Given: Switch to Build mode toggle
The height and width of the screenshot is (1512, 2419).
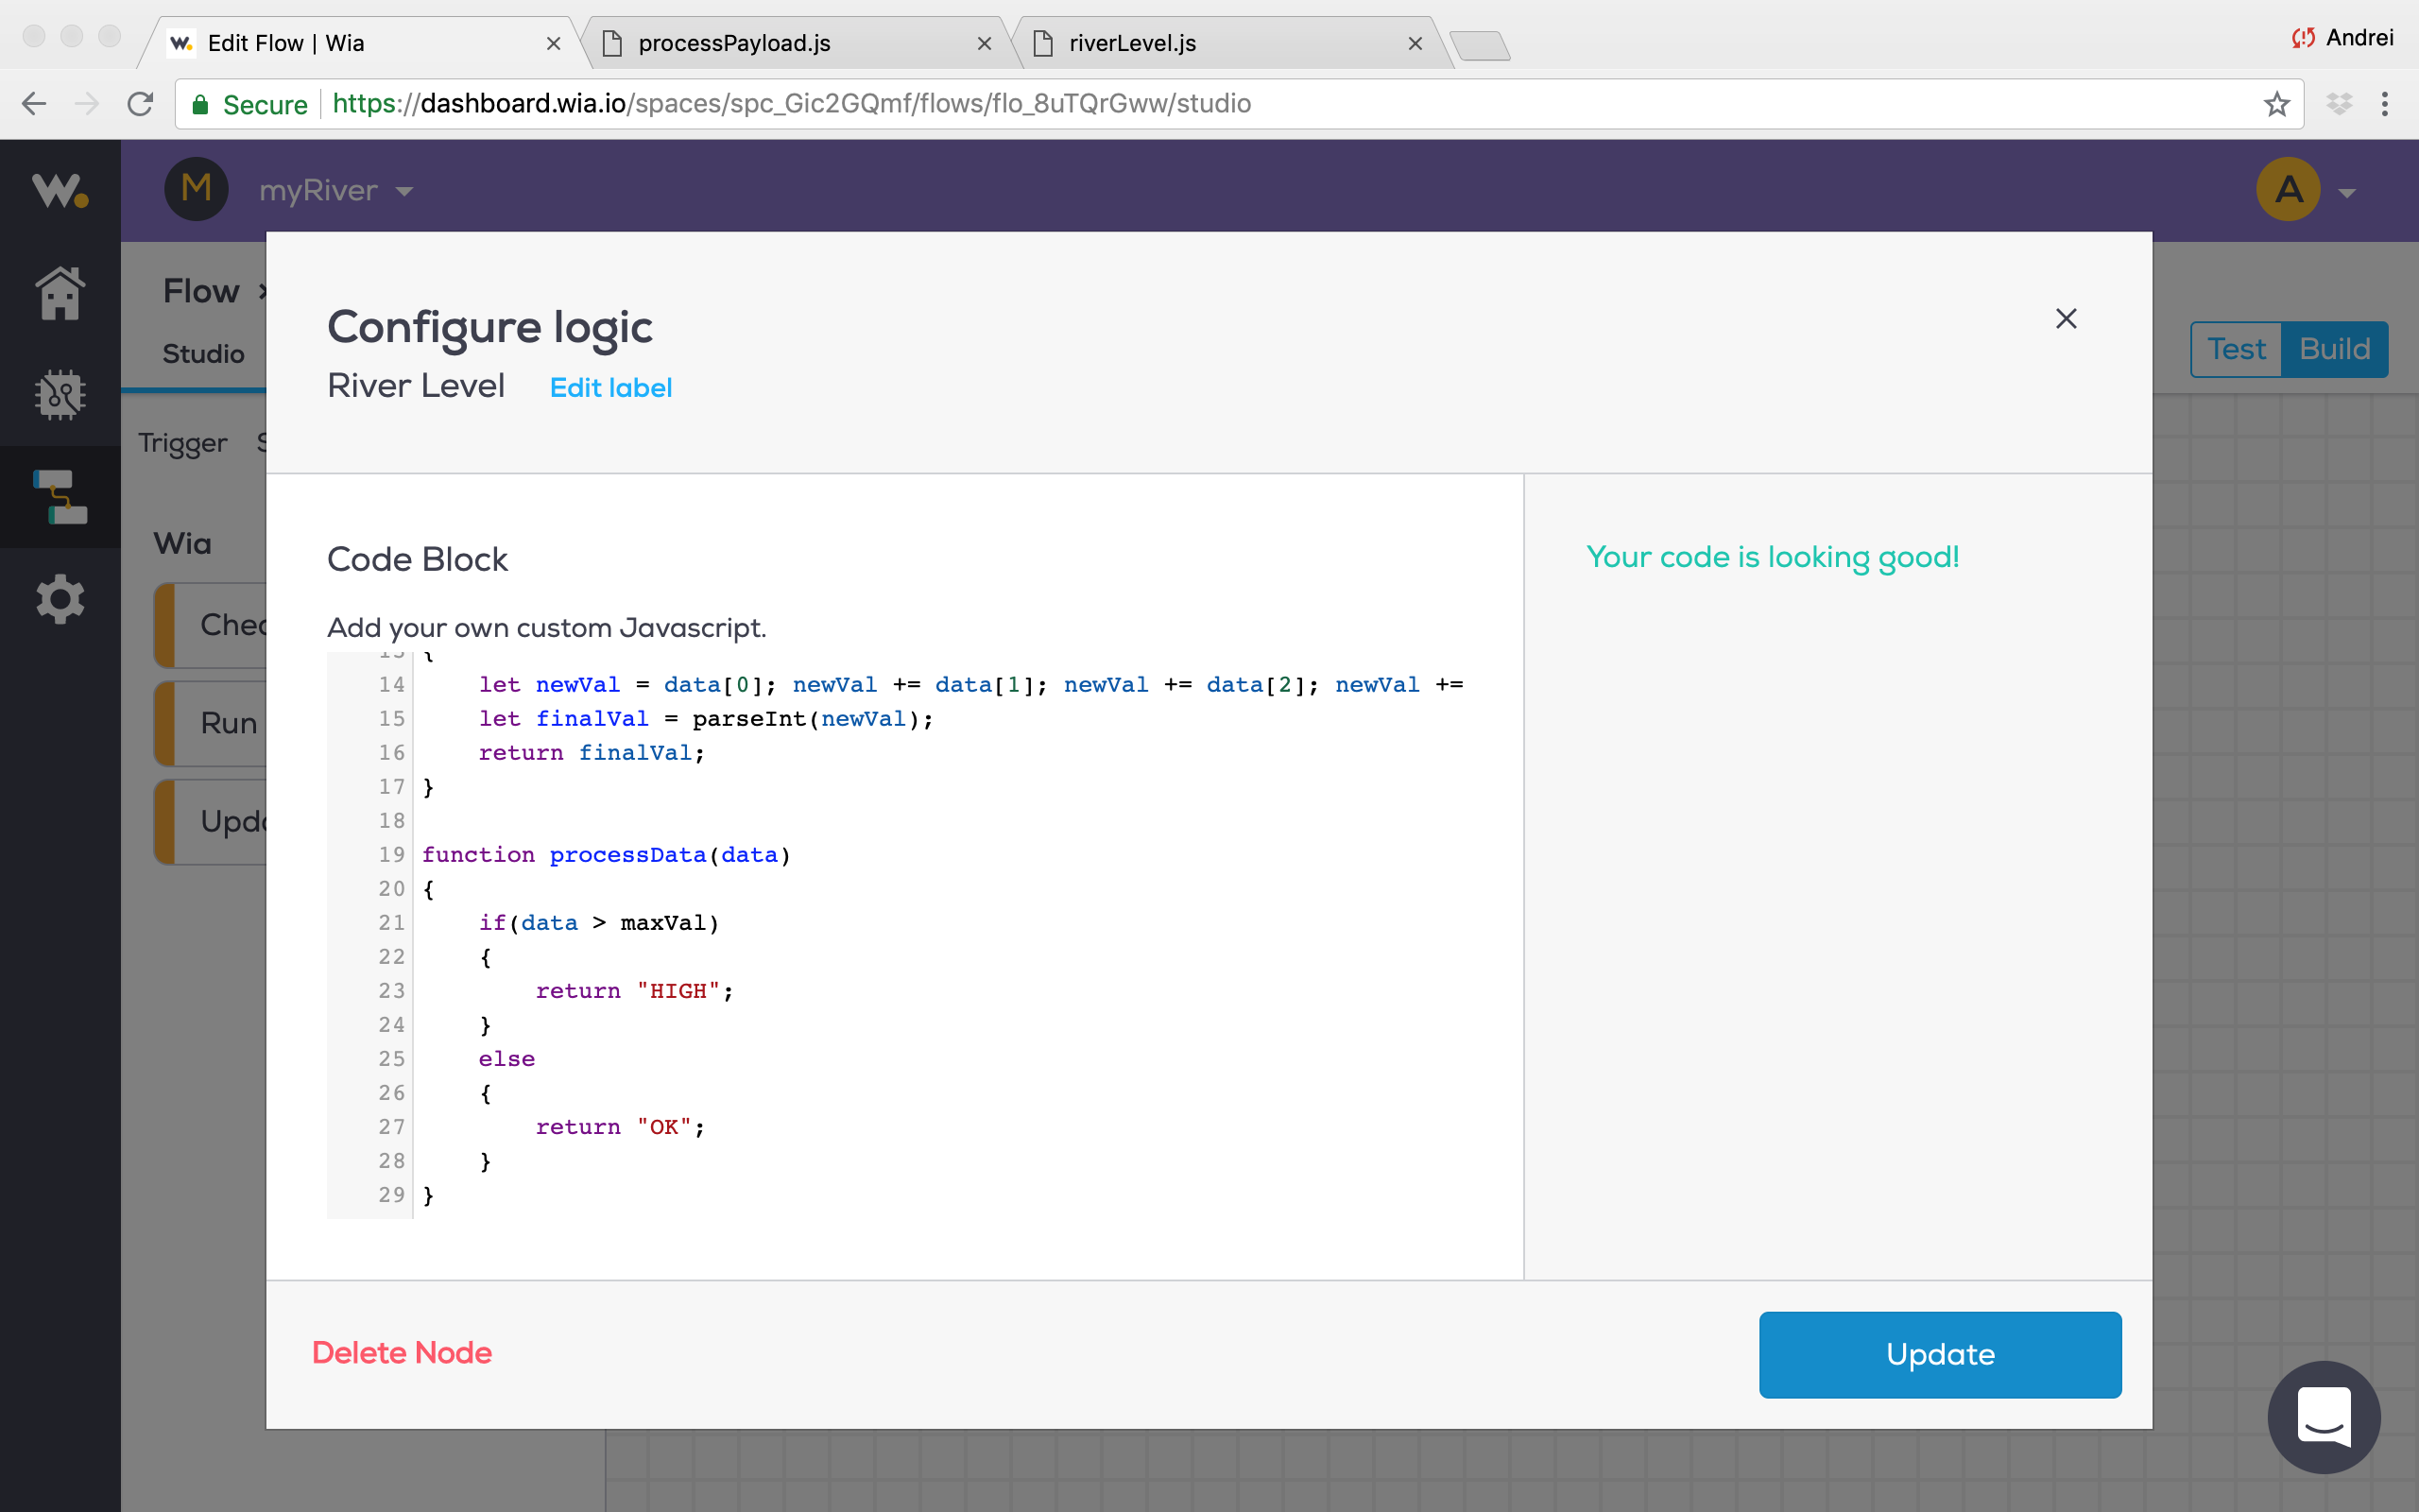Looking at the screenshot, I should coord(2334,349).
